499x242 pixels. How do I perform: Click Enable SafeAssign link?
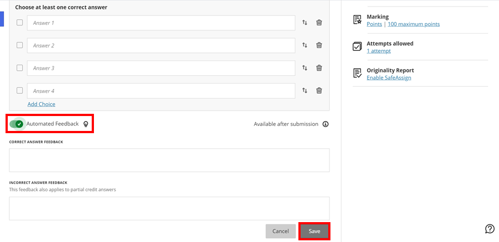pyautogui.click(x=389, y=77)
